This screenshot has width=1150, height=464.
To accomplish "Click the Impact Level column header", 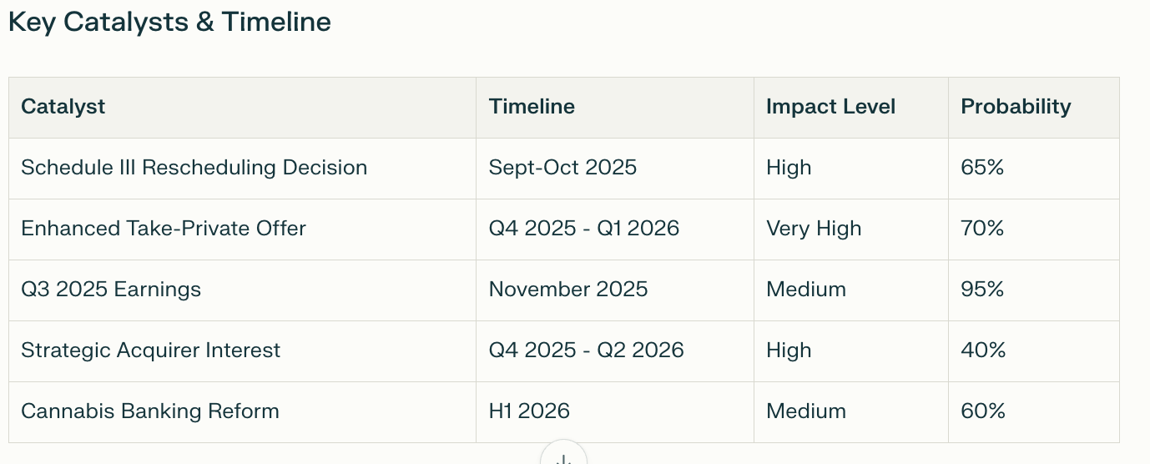I will (x=830, y=107).
